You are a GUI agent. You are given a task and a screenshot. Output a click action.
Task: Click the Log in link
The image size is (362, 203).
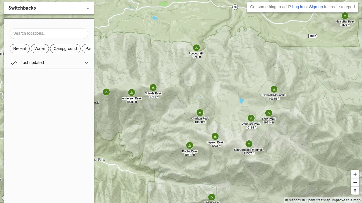pos(298,7)
